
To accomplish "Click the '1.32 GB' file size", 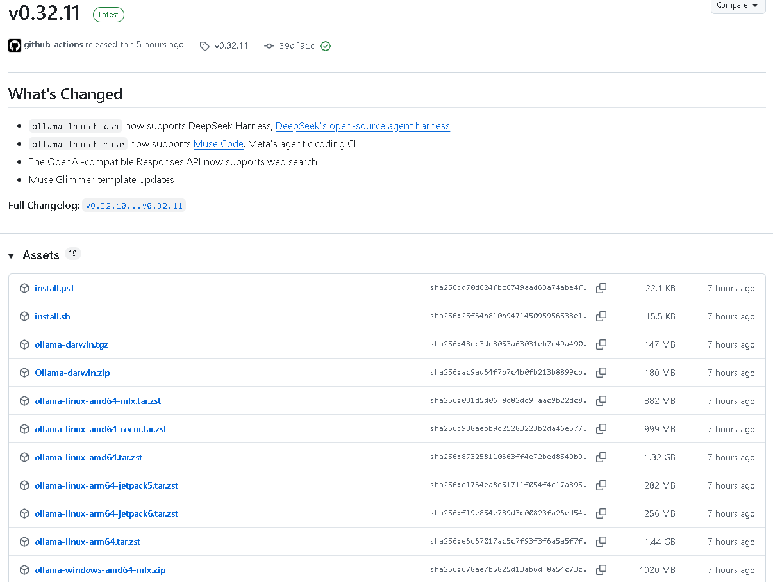I will click(x=660, y=457).
